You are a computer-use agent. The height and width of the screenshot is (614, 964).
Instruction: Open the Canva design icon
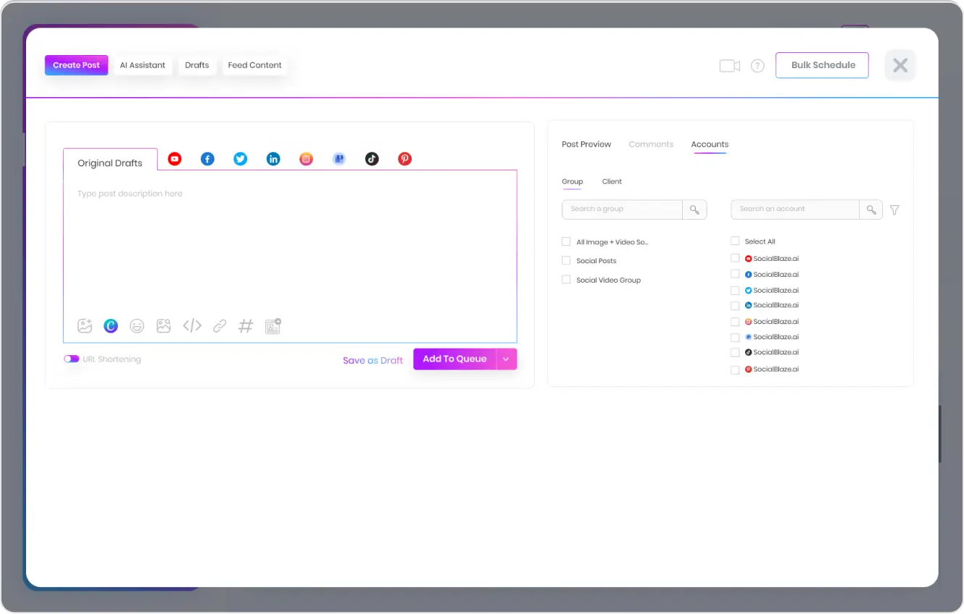tap(111, 326)
